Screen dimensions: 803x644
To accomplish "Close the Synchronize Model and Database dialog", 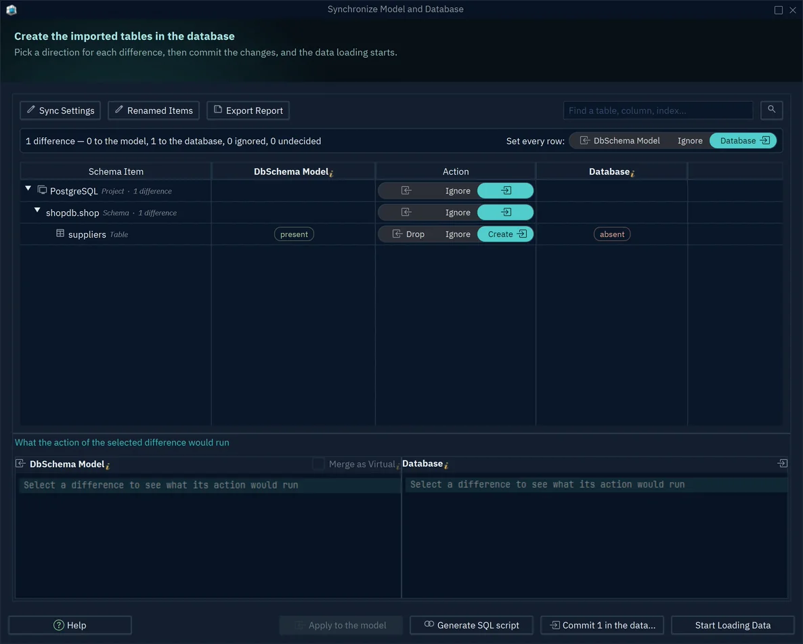I will (x=793, y=9).
